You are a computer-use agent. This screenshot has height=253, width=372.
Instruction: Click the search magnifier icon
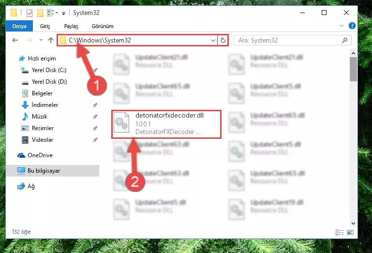click(x=345, y=40)
